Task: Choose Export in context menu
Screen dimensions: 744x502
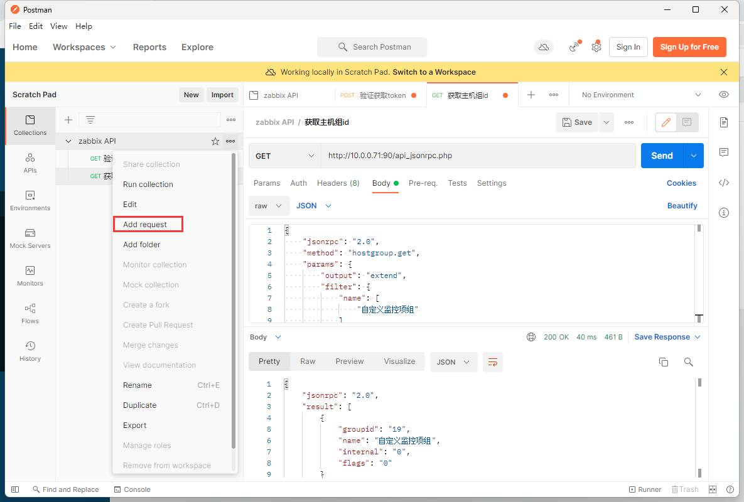Action: point(135,425)
